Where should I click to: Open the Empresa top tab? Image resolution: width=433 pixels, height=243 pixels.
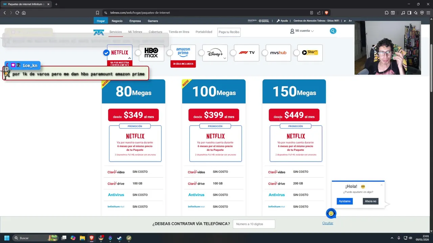tap(135, 21)
